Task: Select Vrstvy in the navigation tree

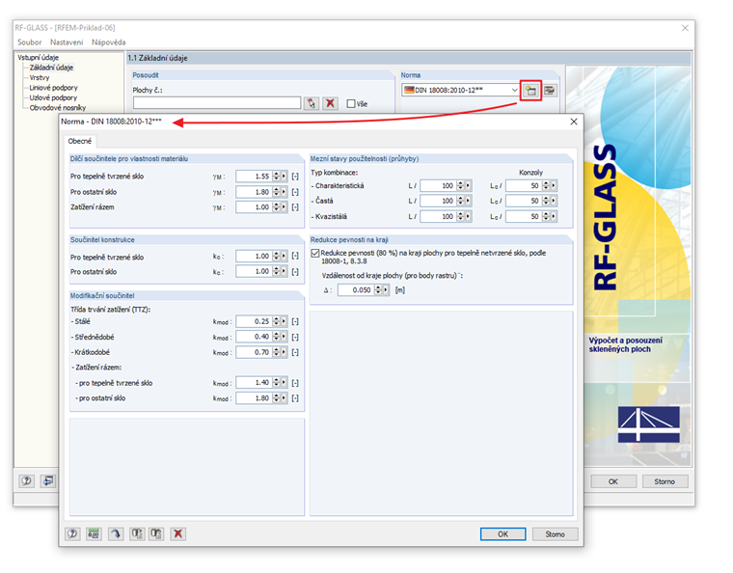Action: [x=40, y=77]
